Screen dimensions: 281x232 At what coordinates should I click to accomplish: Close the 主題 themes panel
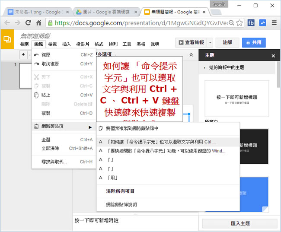[x=273, y=56]
